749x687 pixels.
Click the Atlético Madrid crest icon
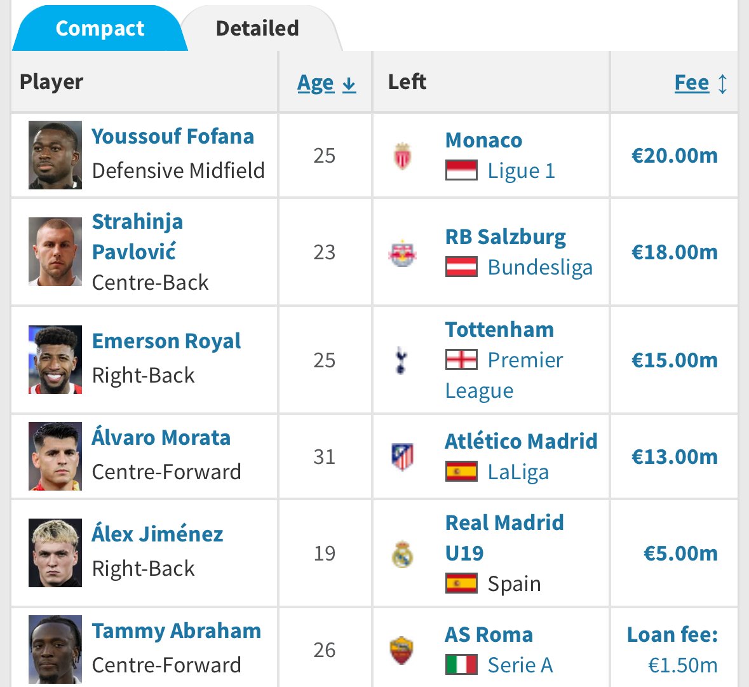pos(402,457)
